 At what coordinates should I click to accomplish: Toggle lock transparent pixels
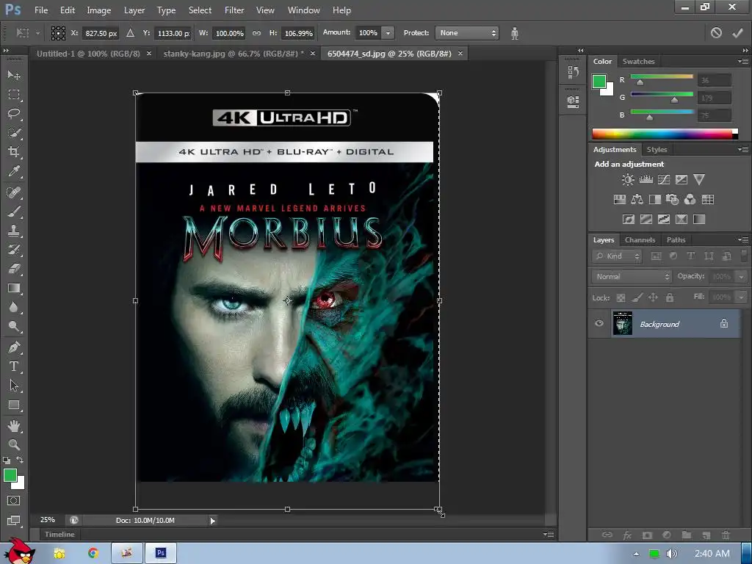[x=621, y=298]
